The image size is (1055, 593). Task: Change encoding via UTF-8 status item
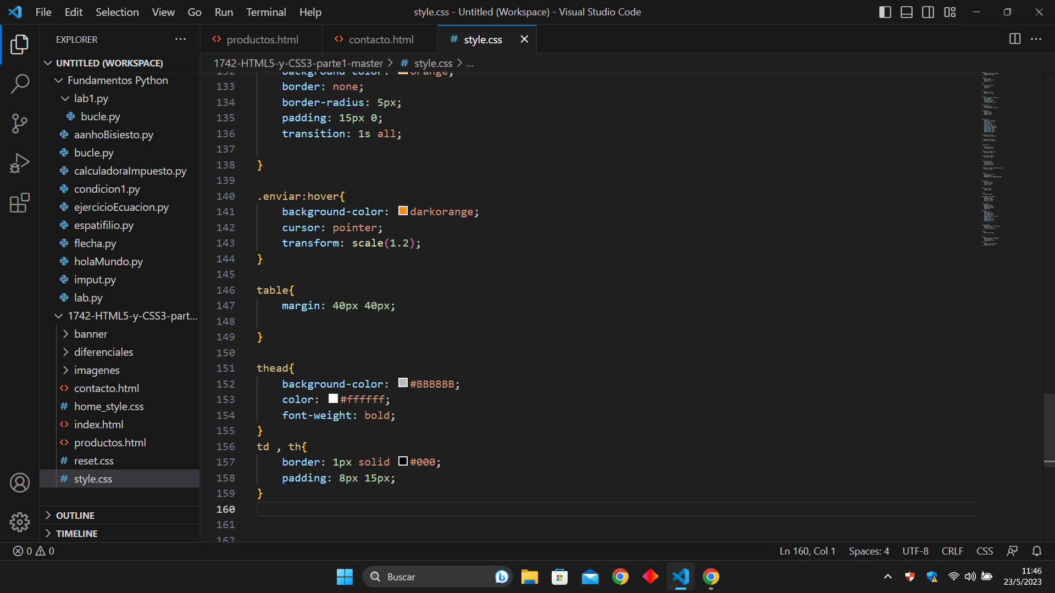[915, 551]
